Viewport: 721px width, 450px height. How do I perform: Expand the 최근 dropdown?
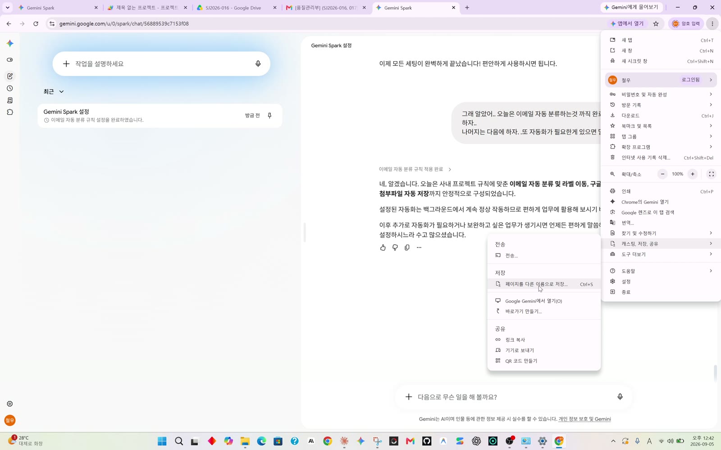pos(54,92)
